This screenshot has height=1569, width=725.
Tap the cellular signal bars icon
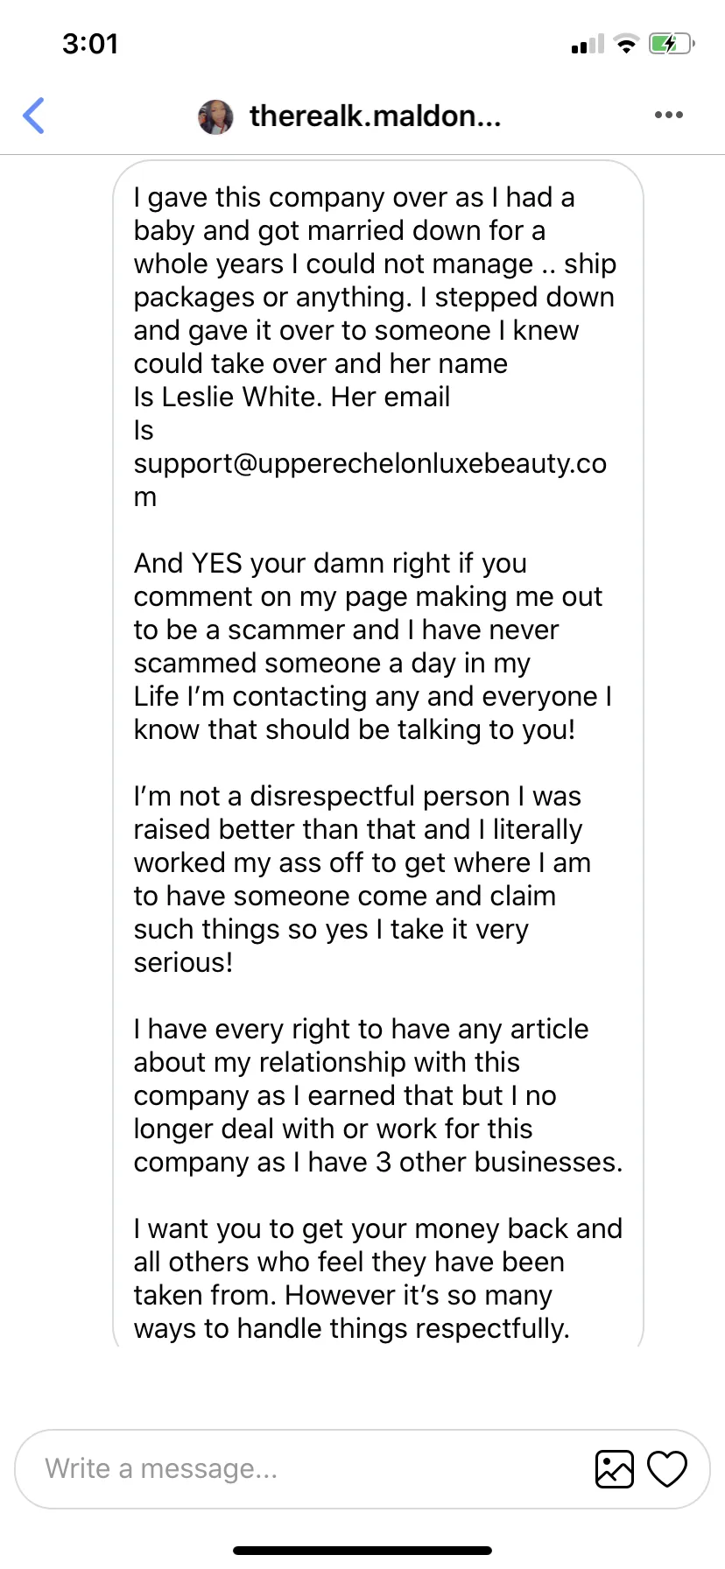[588, 44]
